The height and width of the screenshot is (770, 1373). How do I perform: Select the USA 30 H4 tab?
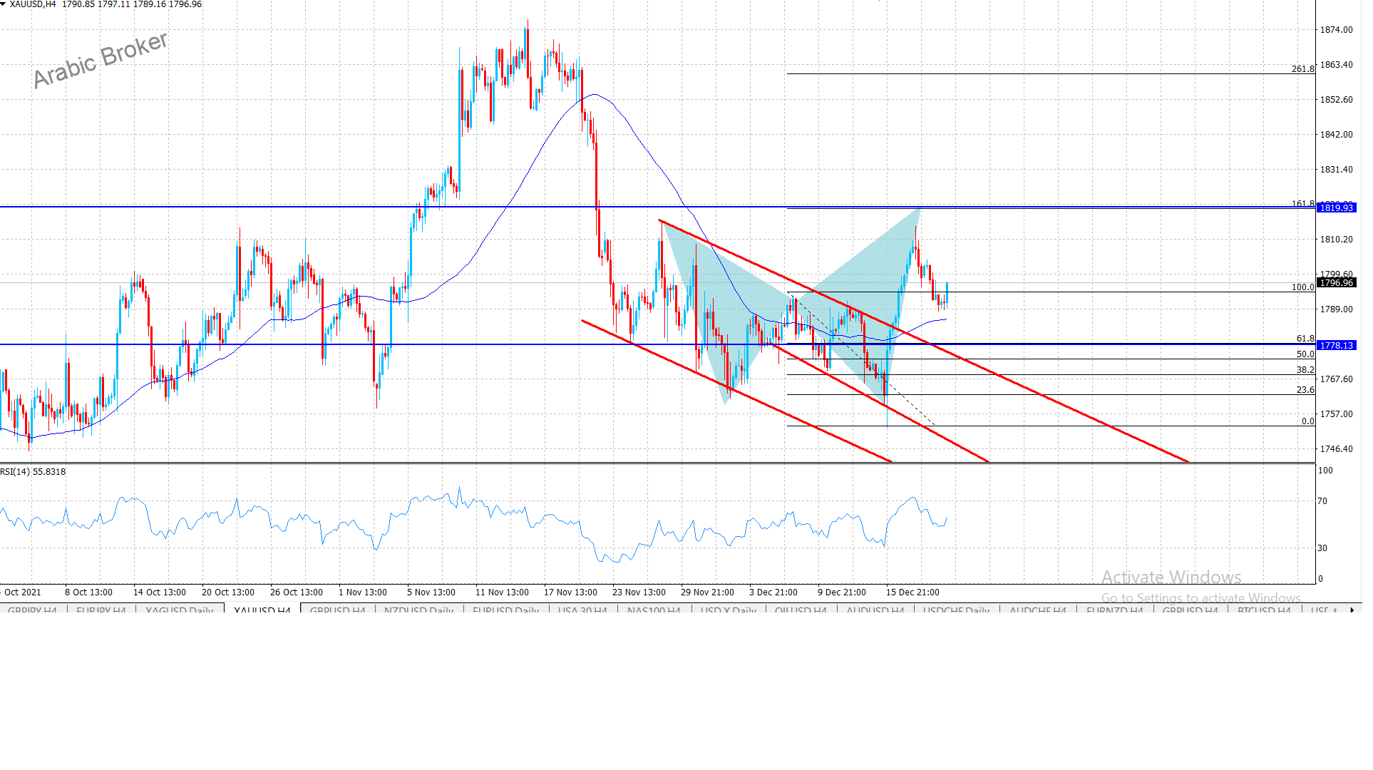582,610
